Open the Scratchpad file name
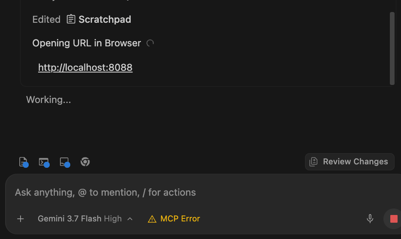This screenshot has width=401, height=239. tap(105, 19)
